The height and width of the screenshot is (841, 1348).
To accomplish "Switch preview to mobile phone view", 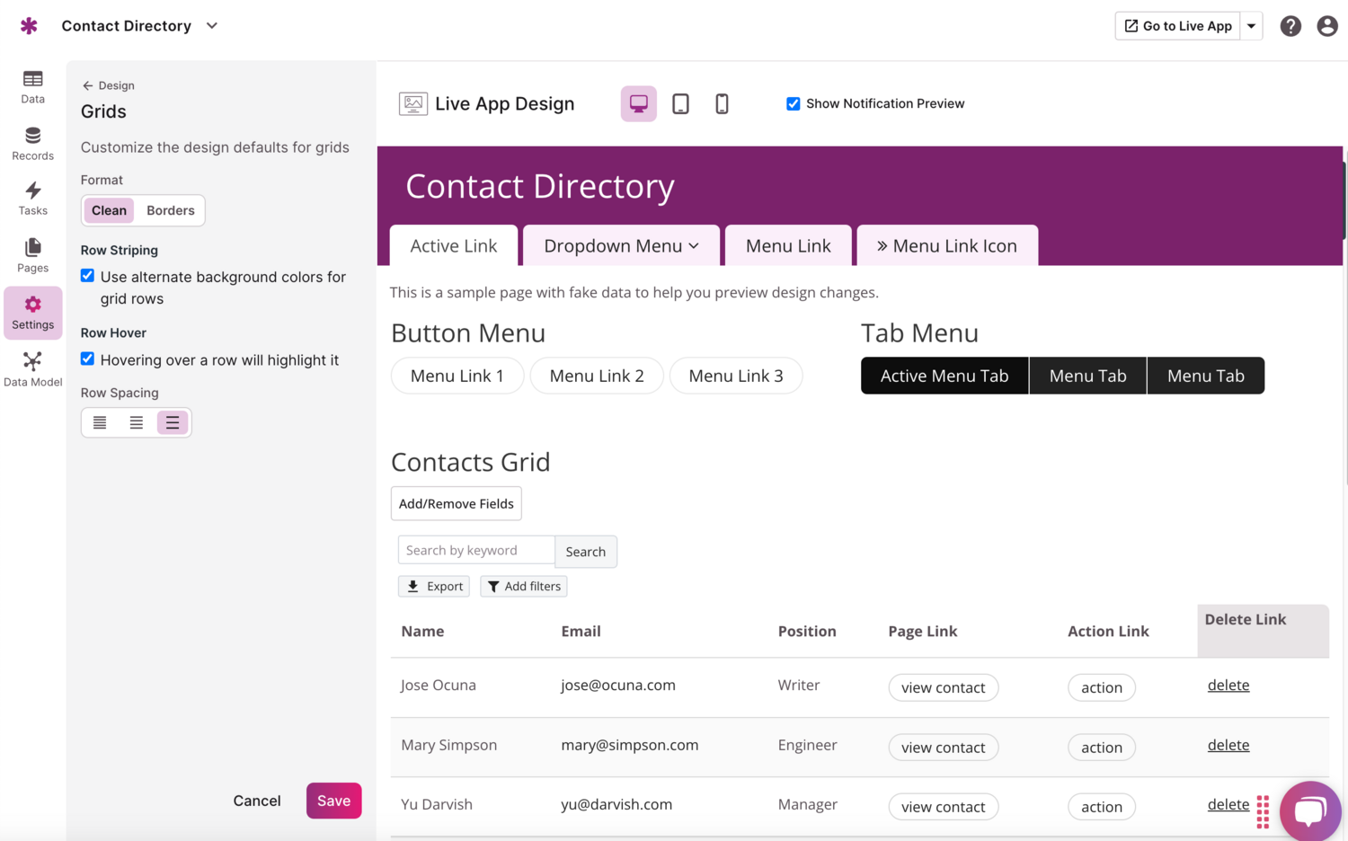I will (722, 104).
